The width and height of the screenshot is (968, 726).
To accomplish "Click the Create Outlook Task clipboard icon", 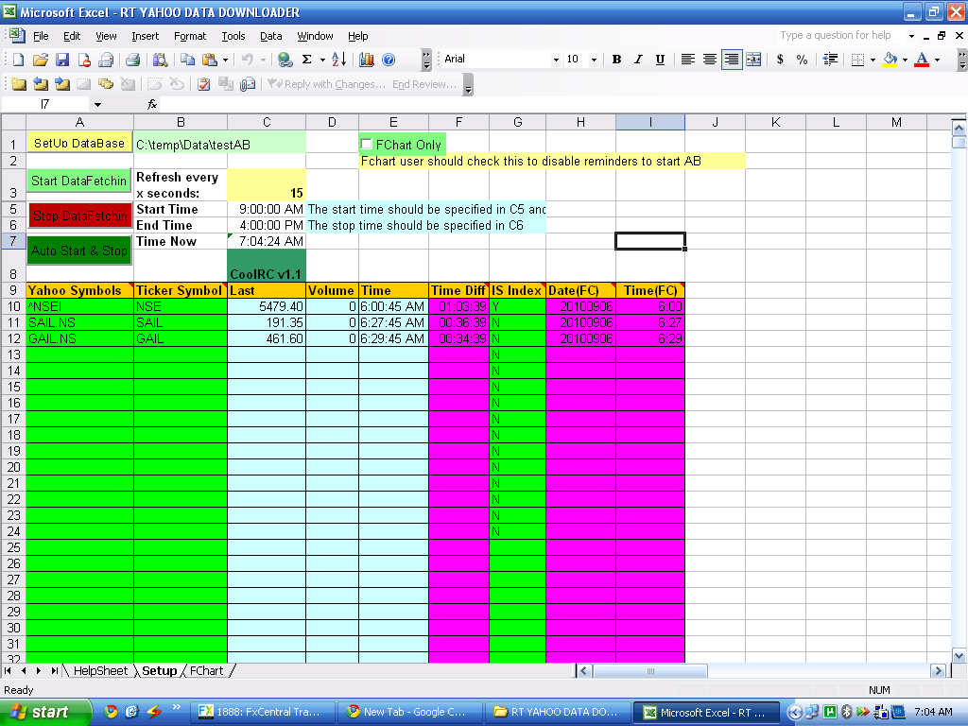I will (204, 84).
